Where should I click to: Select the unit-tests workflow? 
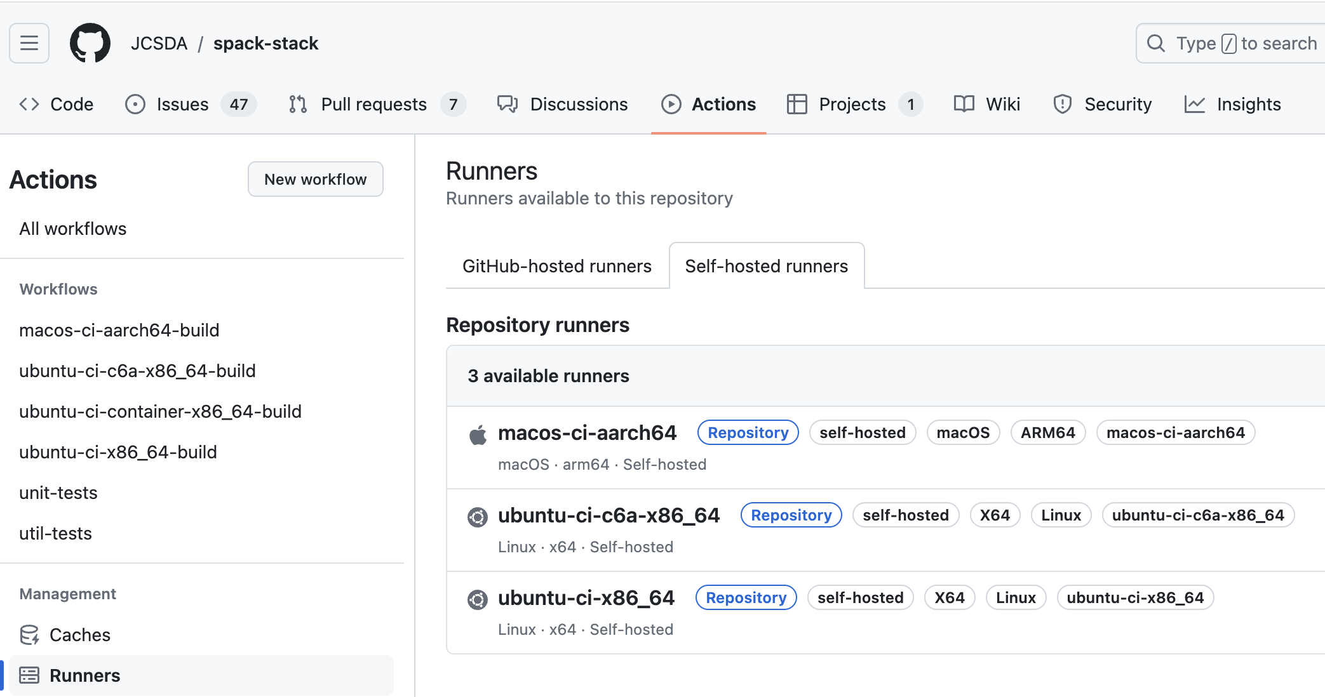[x=58, y=493]
